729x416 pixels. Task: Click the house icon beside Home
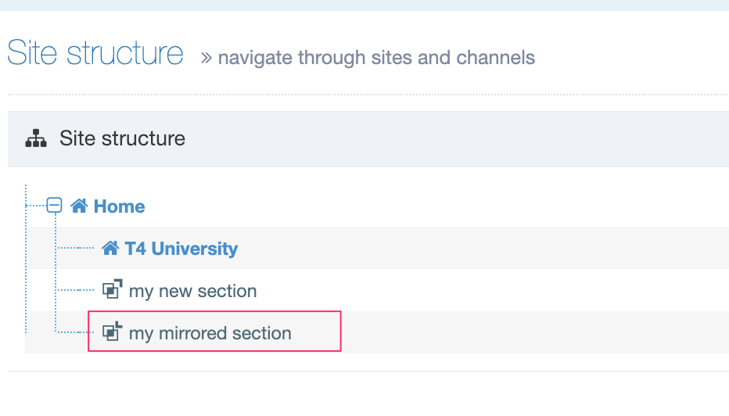(x=78, y=206)
